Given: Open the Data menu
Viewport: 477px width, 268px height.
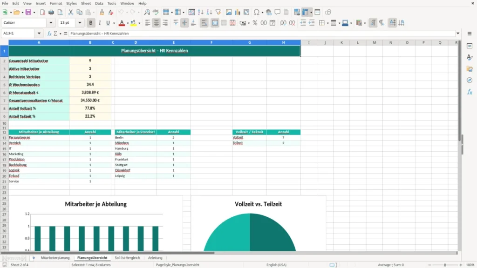Looking at the screenshot, I should (99, 3).
